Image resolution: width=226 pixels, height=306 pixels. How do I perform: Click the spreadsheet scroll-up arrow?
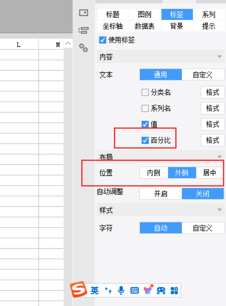[x=68, y=44]
